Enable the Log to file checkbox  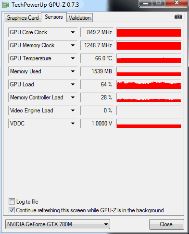[x=12, y=202]
